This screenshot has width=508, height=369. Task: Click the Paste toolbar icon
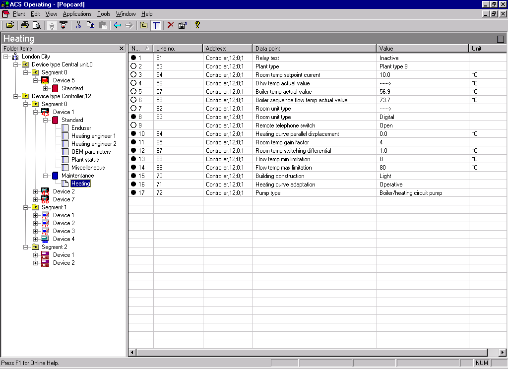pos(102,25)
